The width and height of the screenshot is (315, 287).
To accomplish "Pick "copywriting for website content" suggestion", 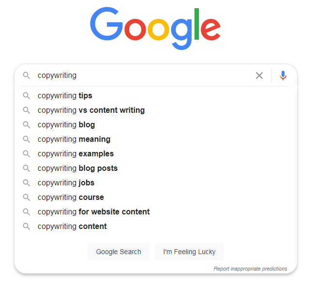I will (93, 212).
